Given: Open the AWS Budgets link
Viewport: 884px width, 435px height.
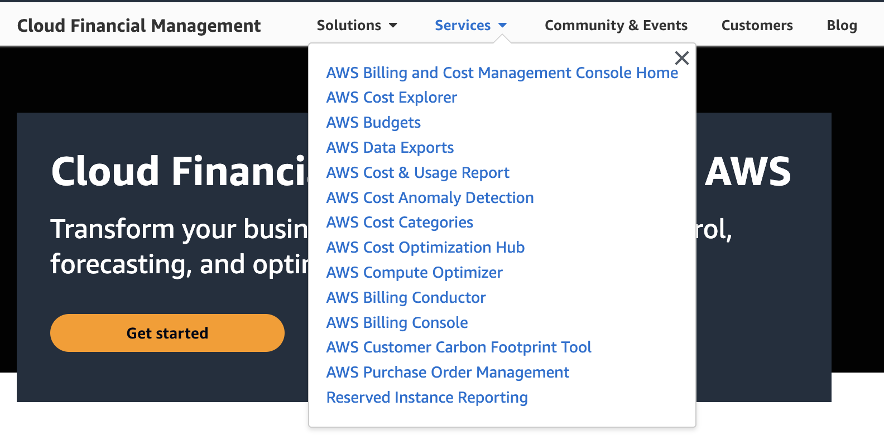Looking at the screenshot, I should click(373, 123).
